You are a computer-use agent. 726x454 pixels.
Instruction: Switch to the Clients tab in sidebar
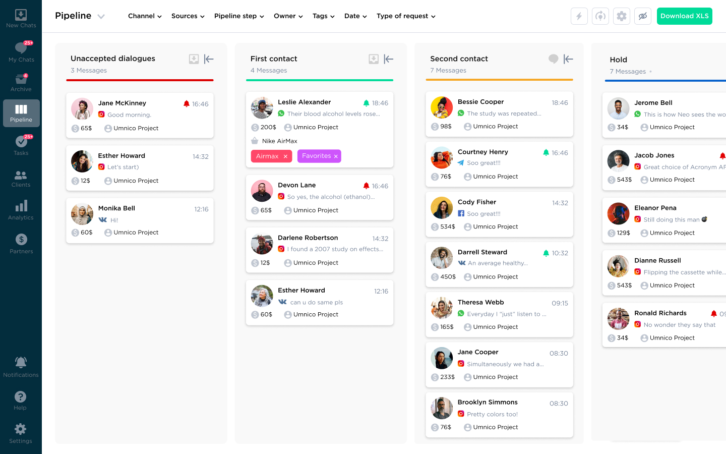click(21, 179)
